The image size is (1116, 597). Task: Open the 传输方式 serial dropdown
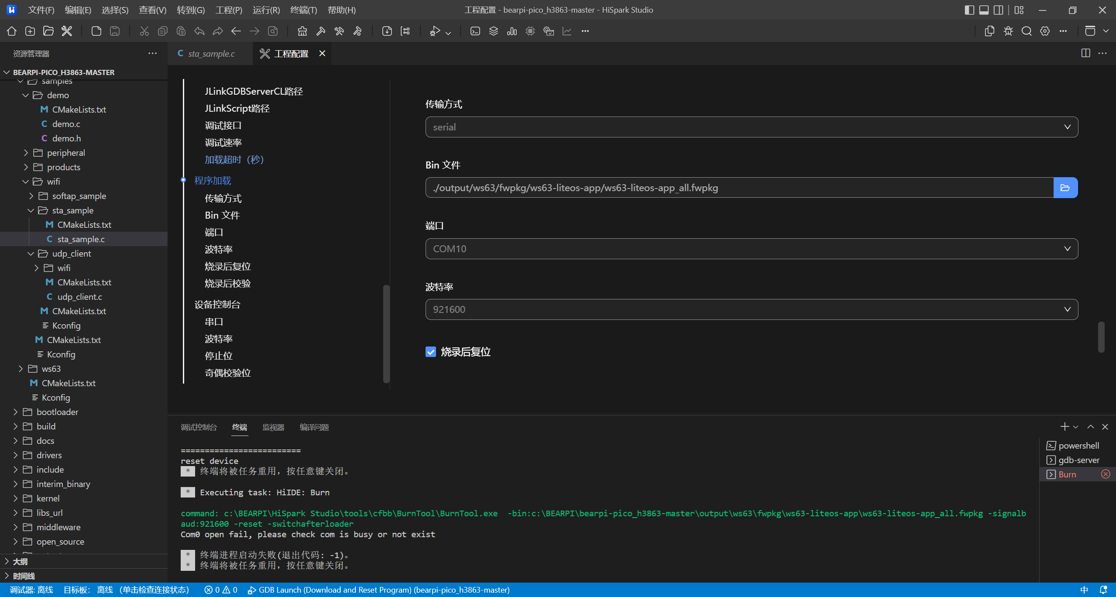(x=751, y=127)
